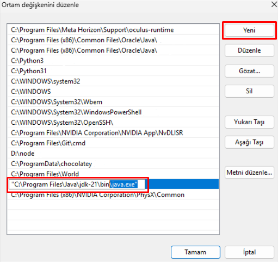Viewport: 278px width, 262px height.
Task: Select the D:\node entry
Action: 113,154
